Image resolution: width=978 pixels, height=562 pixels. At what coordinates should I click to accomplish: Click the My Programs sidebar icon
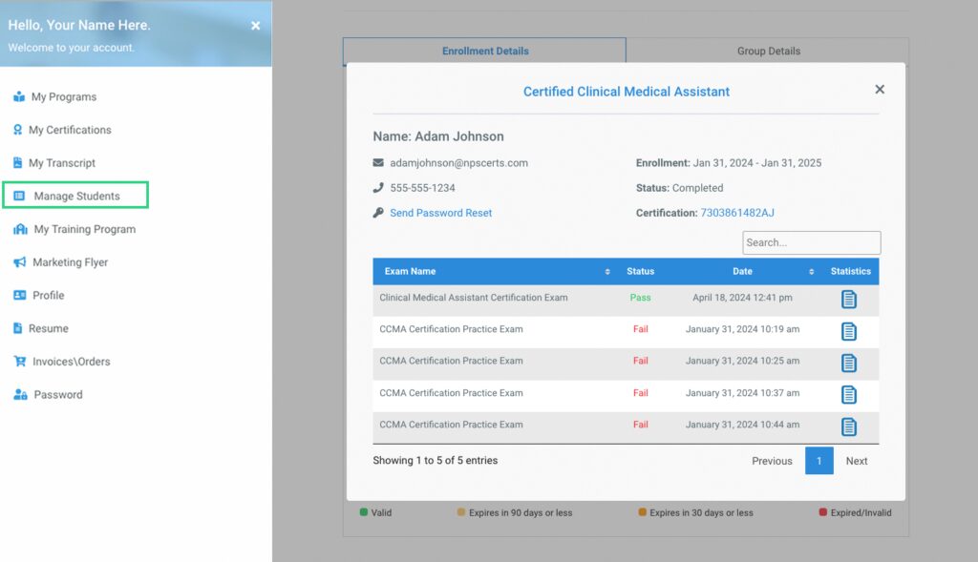tap(19, 96)
